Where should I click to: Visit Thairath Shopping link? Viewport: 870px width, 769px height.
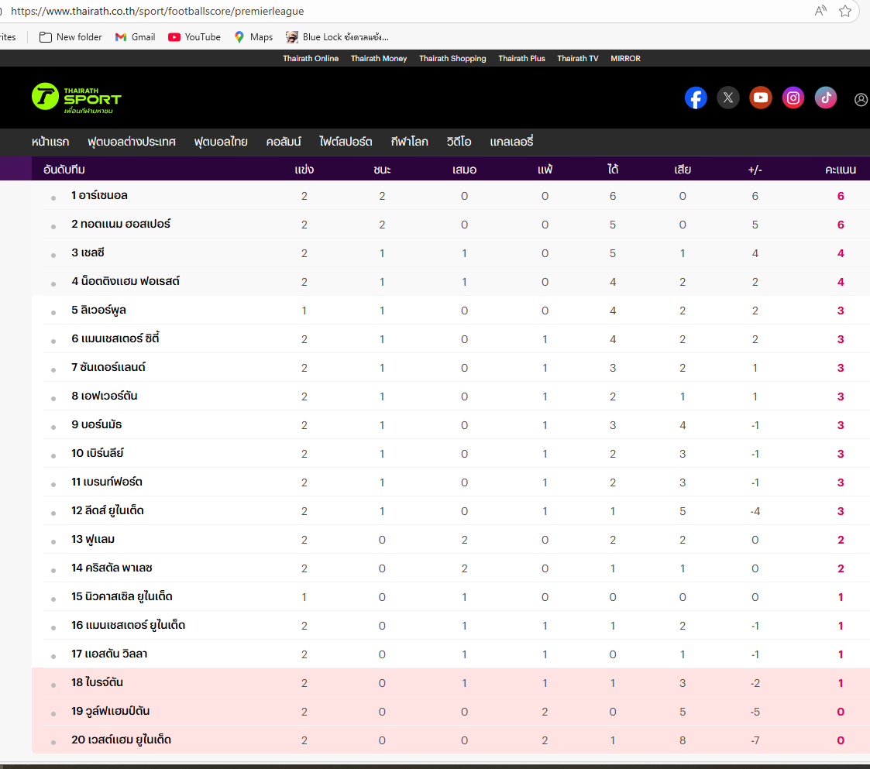pos(452,58)
